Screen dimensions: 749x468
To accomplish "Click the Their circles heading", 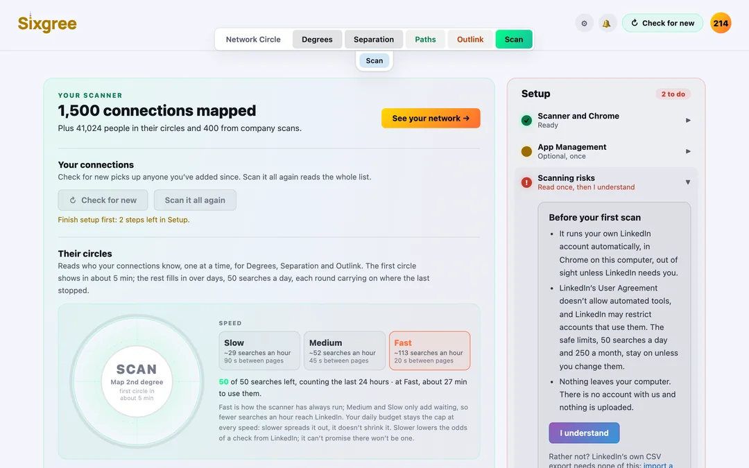I will coord(85,254).
